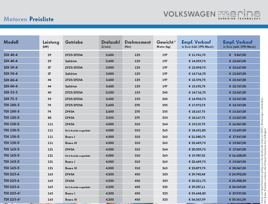The width and height of the screenshot is (268, 204).
Task: Click the price "€ 12.098,73"
Action: point(197,68)
